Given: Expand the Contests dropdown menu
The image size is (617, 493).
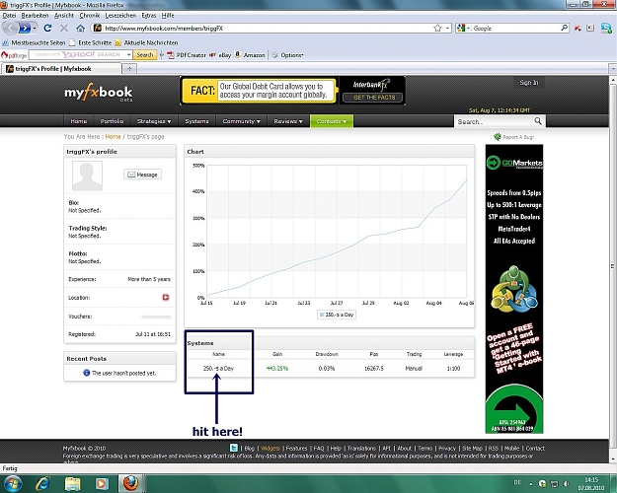Looking at the screenshot, I should click(x=332, y=121).
